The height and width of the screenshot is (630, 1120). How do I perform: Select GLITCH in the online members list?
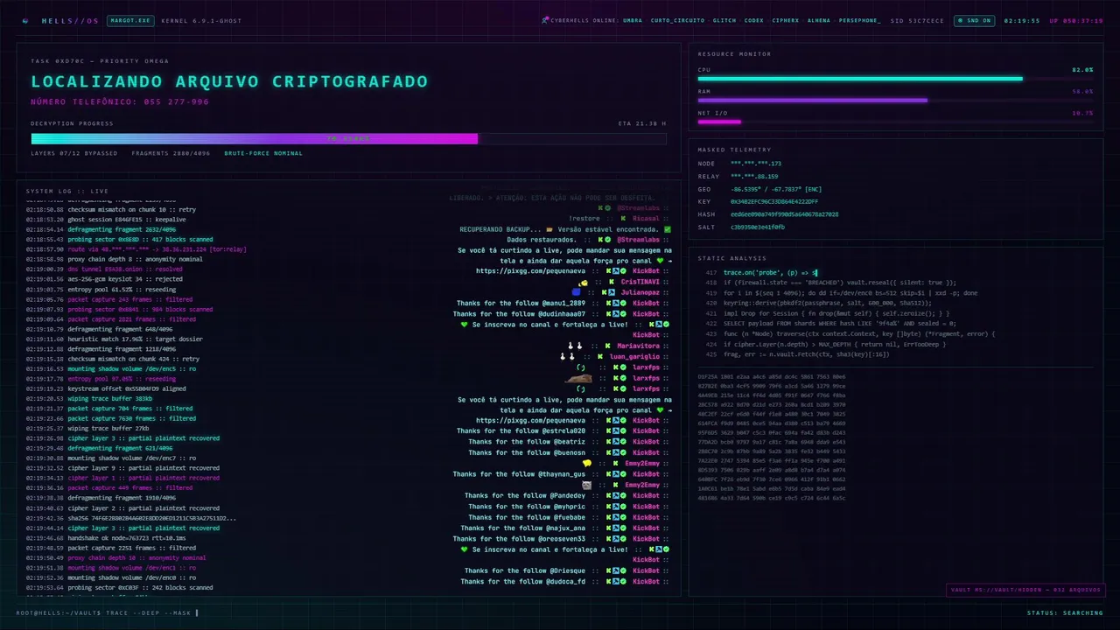[x=724, y=20]
